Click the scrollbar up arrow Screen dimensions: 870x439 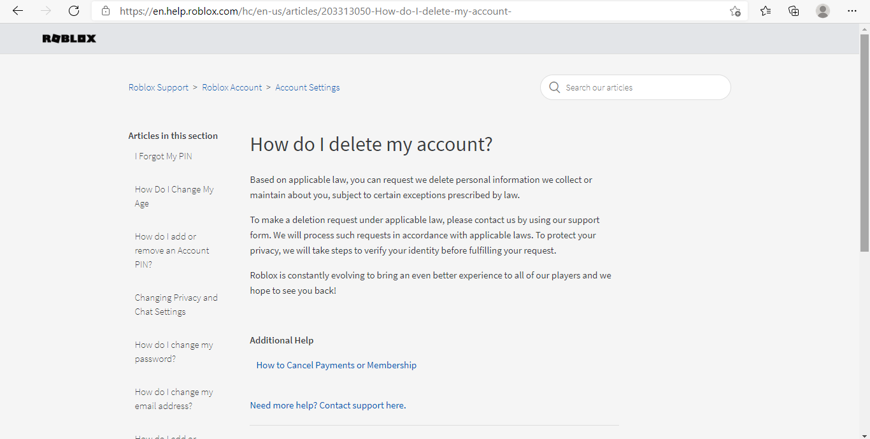click(x=864, y=29)
